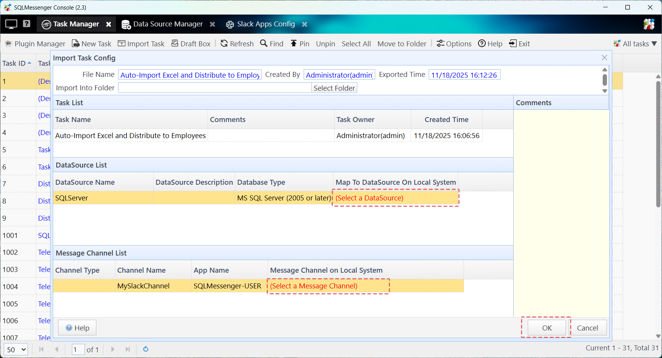Switch to the Data Source Manager tab
This screenshot has width=662, height=358.
[x=168, y=24]
